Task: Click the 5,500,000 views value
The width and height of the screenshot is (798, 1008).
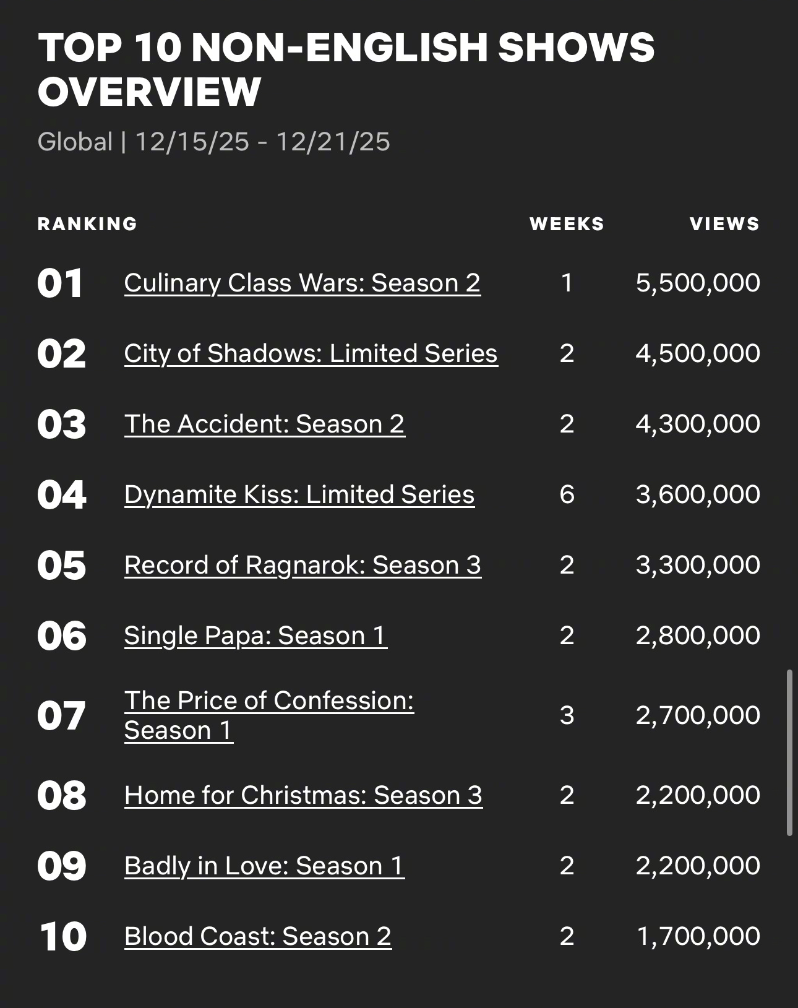Action: (x=698, y=283)
